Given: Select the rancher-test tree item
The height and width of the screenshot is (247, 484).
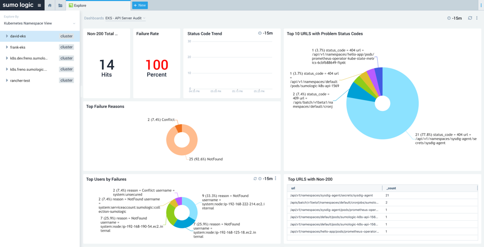Looking at the screenshot, I should point(40,80).
